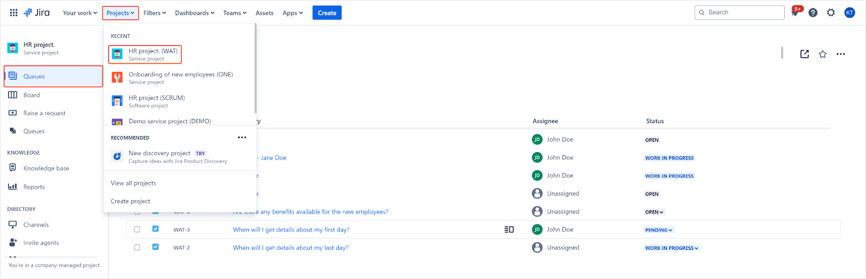Open the KT profile avatar

(x=850, y=12)
